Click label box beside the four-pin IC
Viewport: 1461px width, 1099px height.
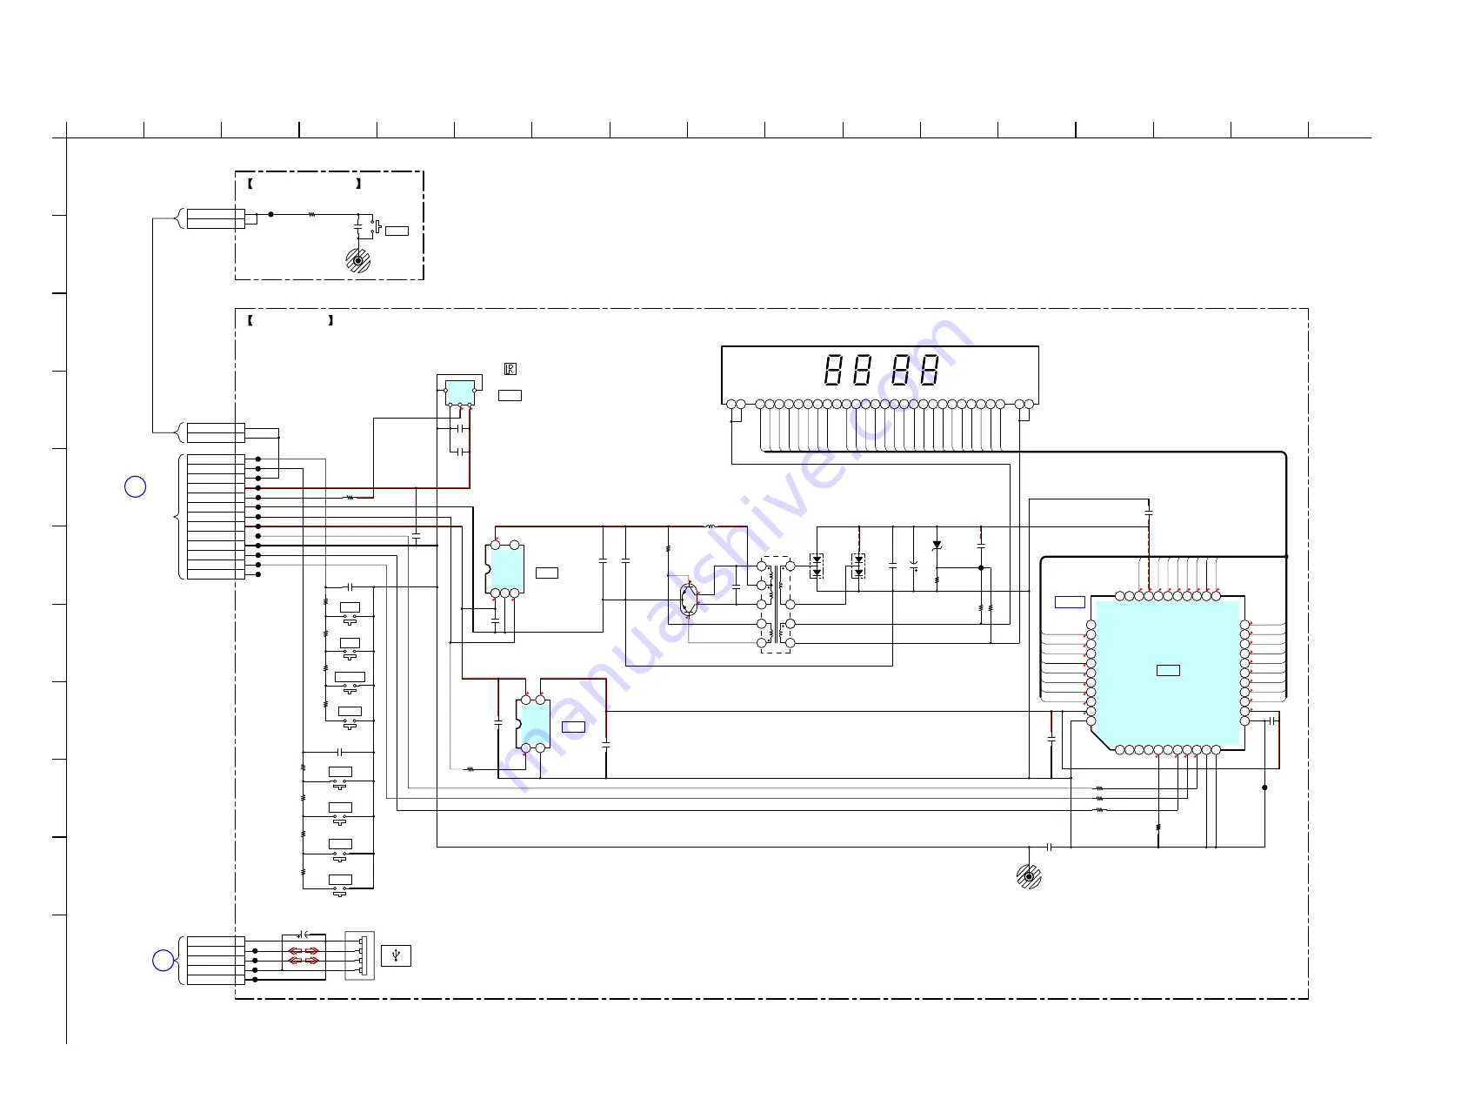(573, 727)
